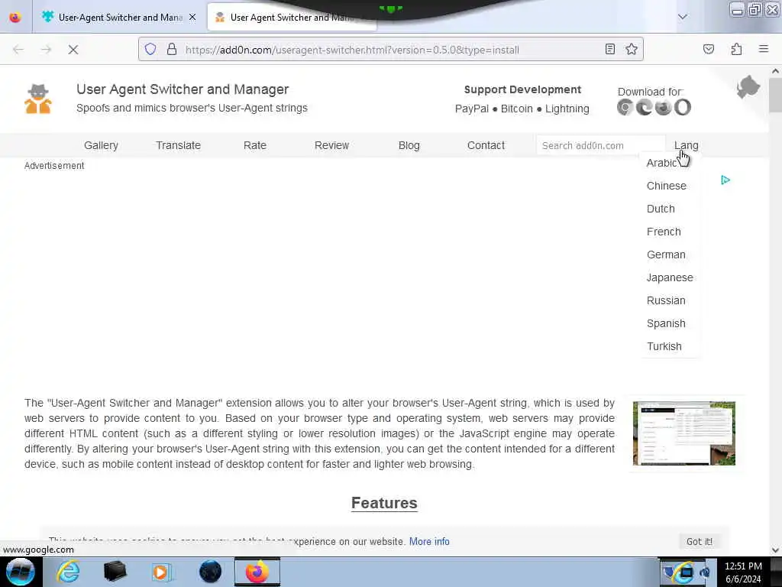782x587 pixels.
Task: Open the dark globe taskbar icon
Action: [210, 572]
